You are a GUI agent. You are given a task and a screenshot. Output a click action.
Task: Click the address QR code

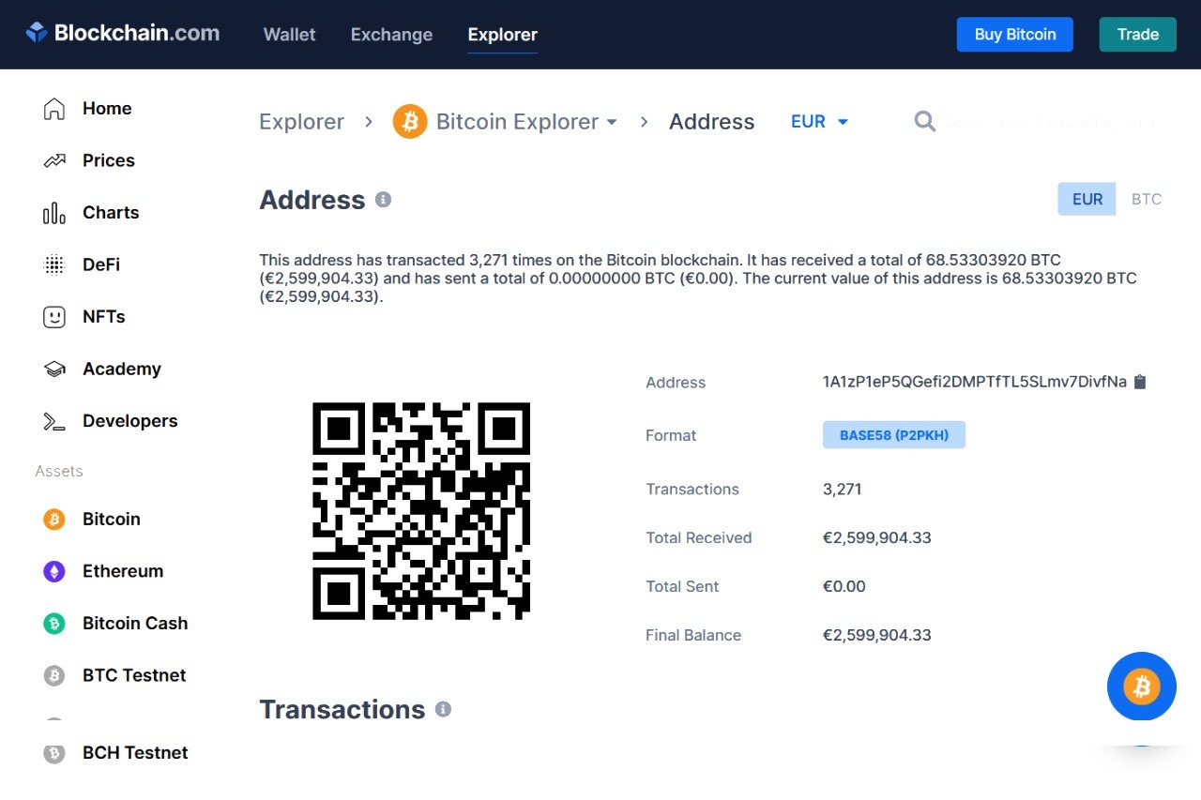421,511
